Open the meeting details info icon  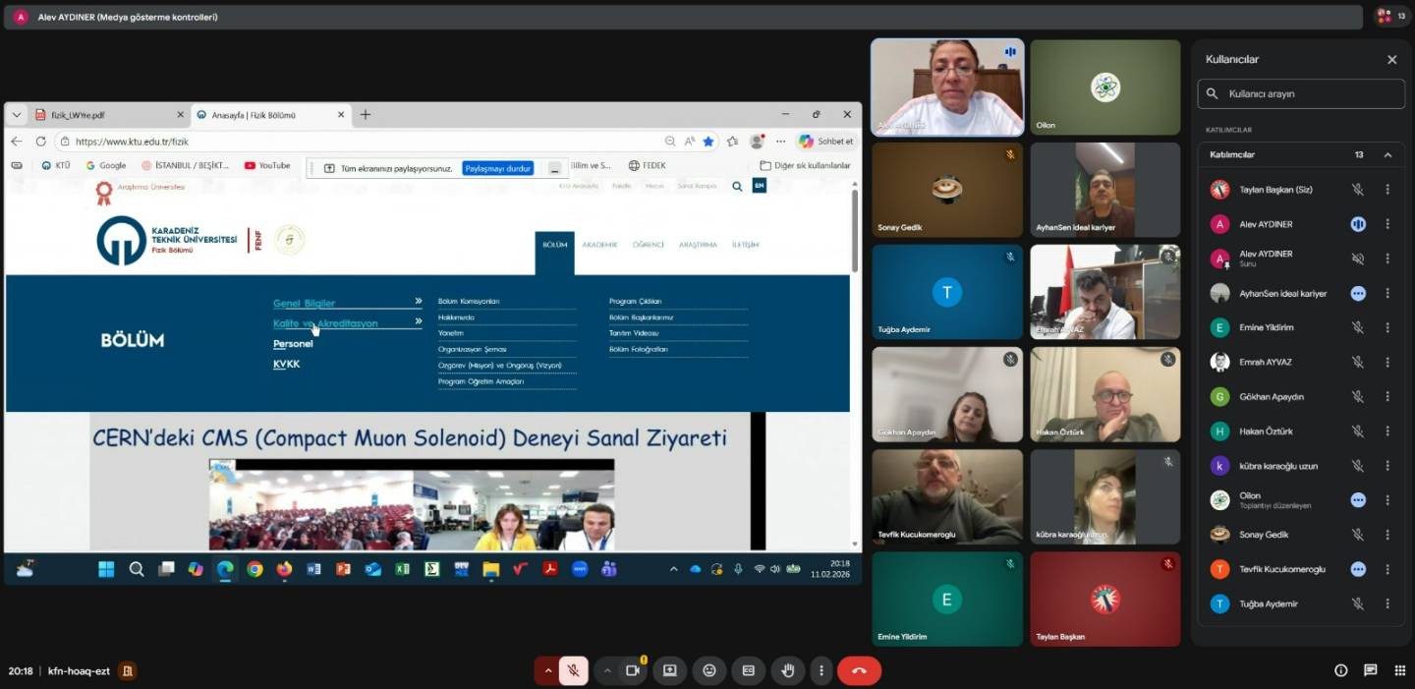point(1340,670)
